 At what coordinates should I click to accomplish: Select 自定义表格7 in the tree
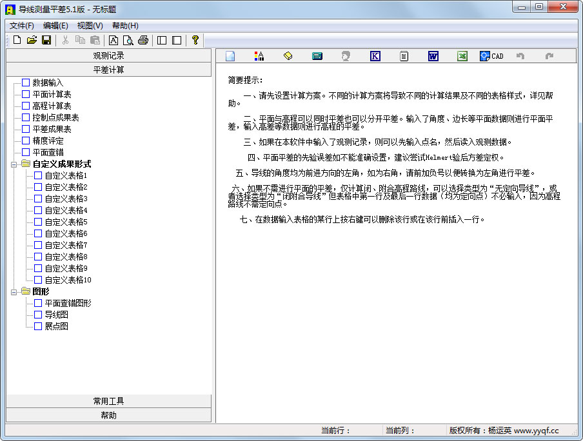tap(66, 245)
